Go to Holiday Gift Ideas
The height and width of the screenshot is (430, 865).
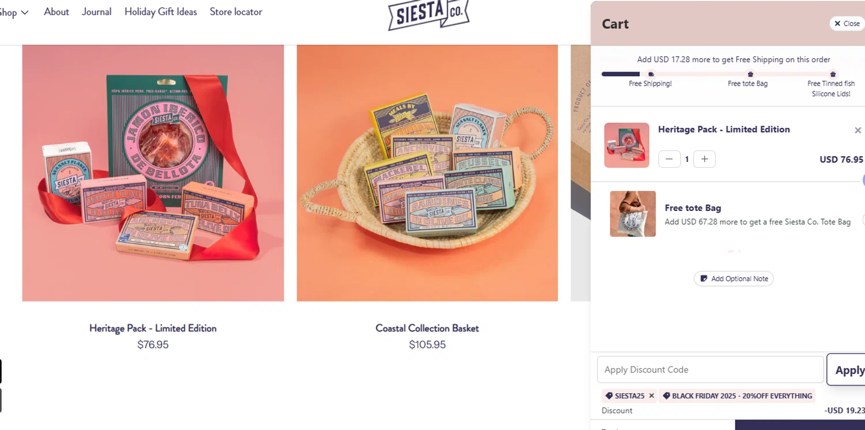coord(160,12)
